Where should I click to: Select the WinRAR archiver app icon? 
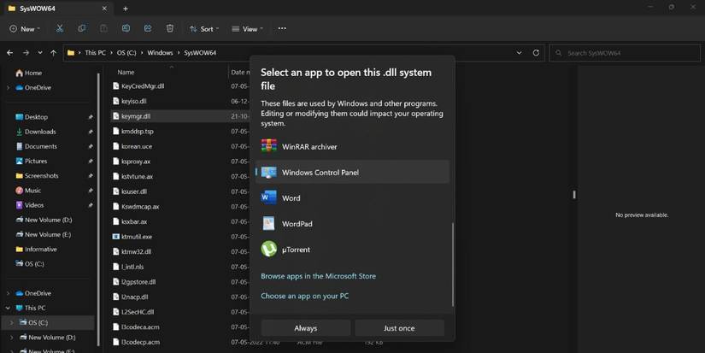tap(269, 146)
